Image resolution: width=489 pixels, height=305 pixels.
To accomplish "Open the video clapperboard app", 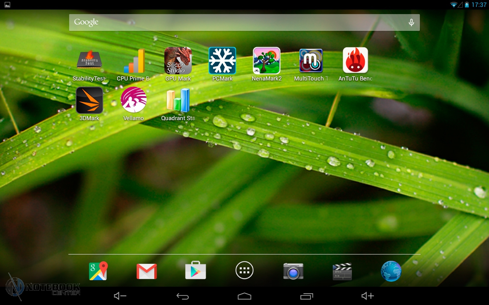I will pos(342,271).
